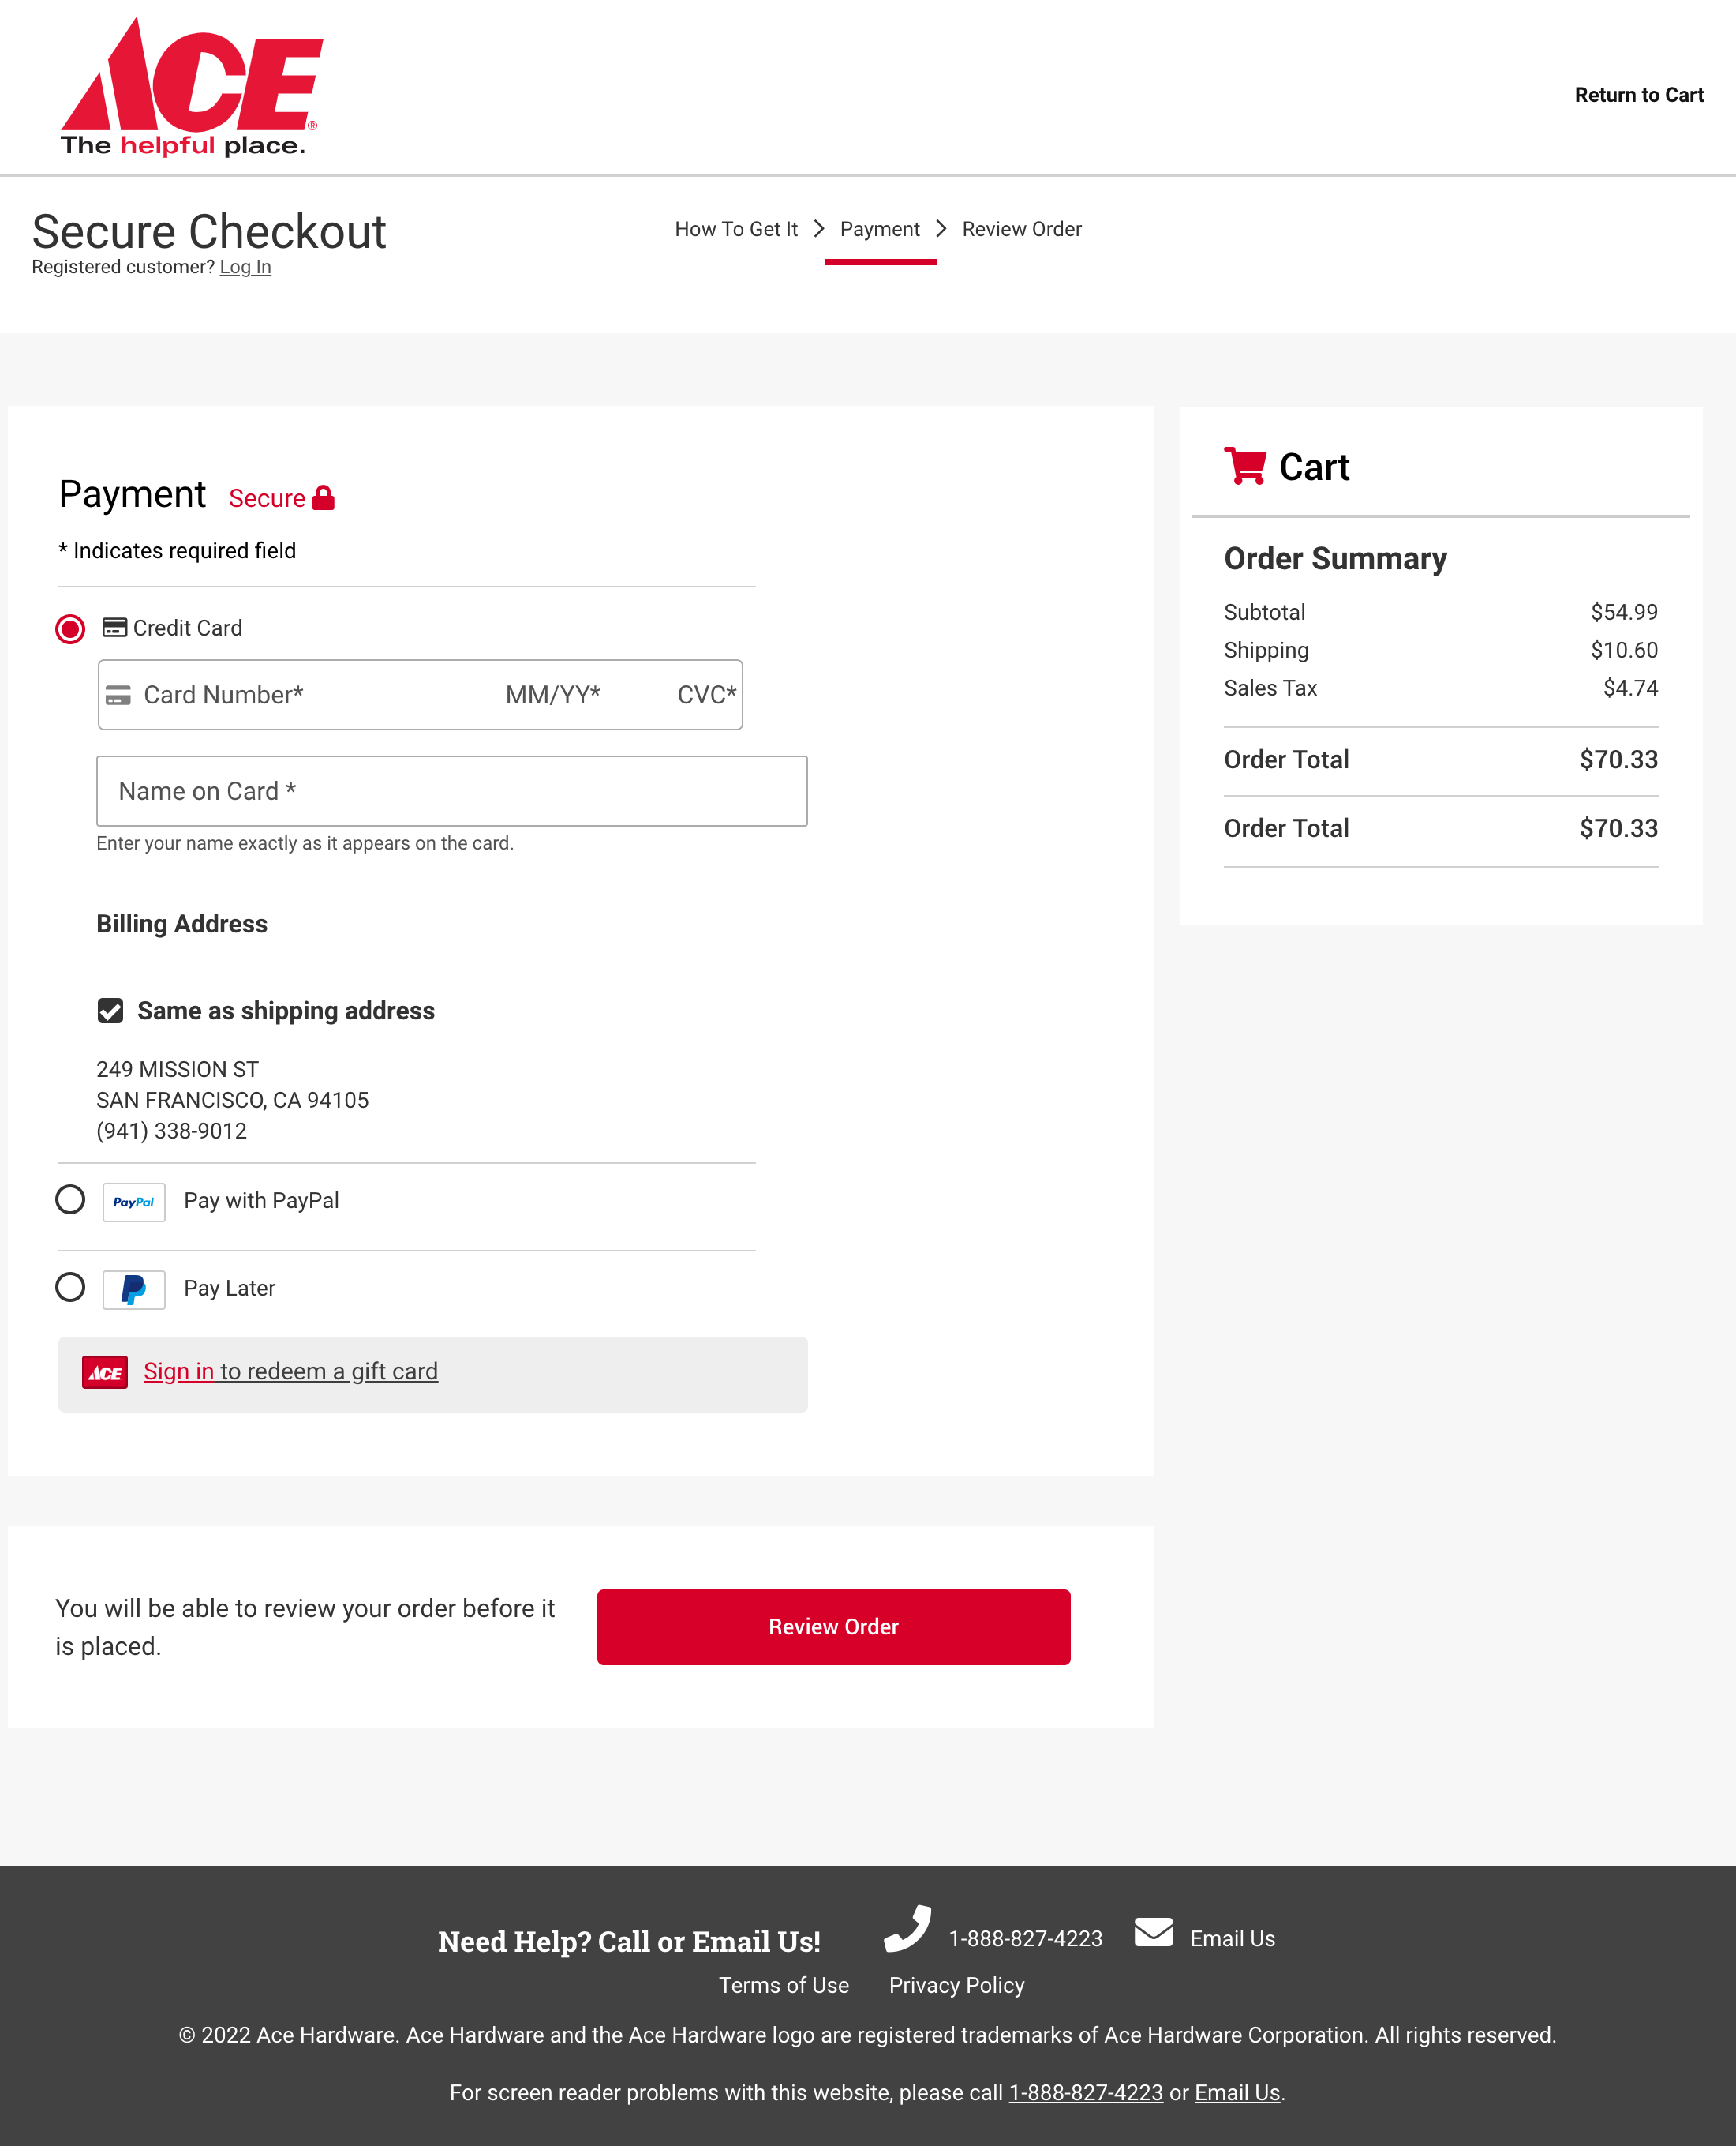1736x2146 pixels.
Task: Click the PayPal logo icon
Action: (134, 1202)
